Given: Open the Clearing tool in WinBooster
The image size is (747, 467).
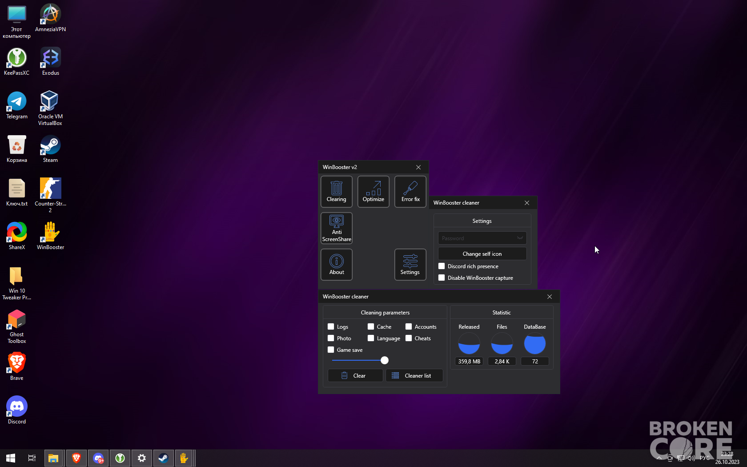Looking at the screenshot, I should [x=336, y=192].
